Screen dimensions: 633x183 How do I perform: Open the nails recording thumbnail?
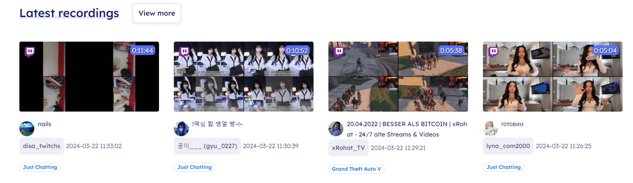89,77
